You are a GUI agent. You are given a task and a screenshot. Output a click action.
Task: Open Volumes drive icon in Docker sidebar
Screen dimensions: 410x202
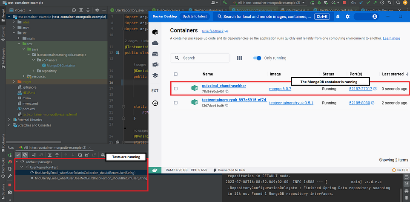[155, 54]
